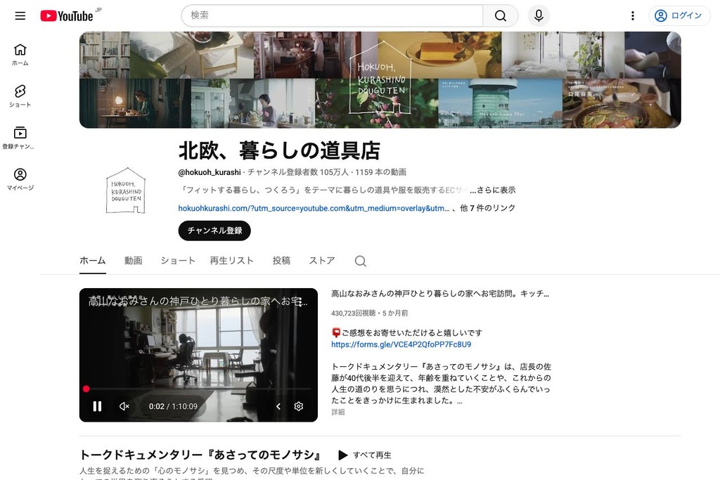Open the YouTube search by voice microphone
720x480 pixels.
pyautogui.click(x=538, y=15)
